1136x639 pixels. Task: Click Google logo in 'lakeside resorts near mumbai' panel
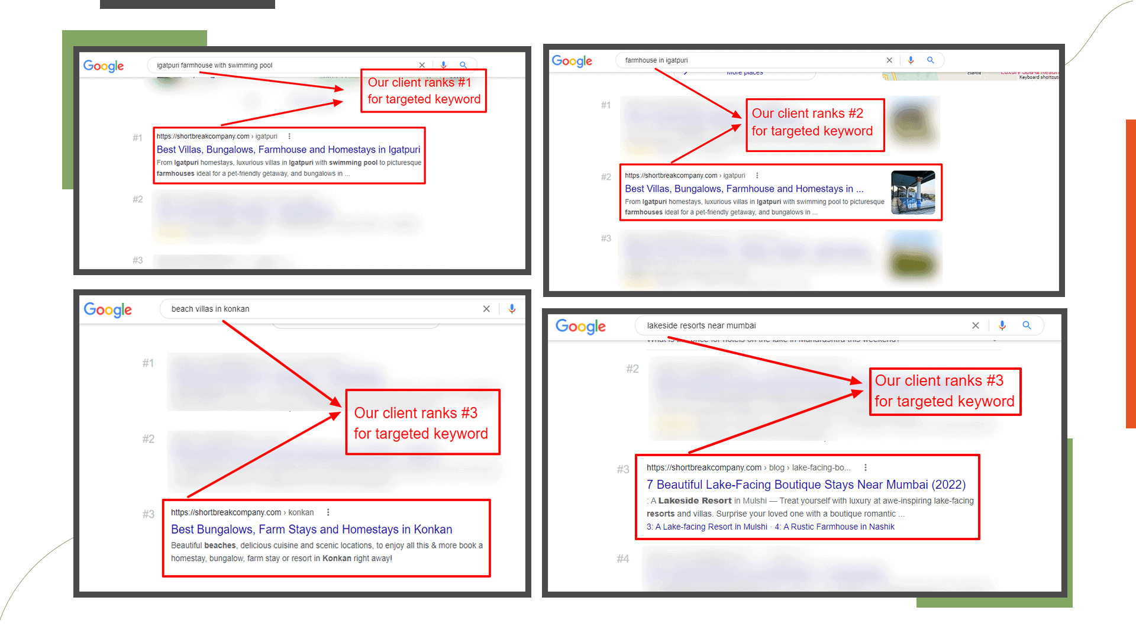tap(580, 326)
